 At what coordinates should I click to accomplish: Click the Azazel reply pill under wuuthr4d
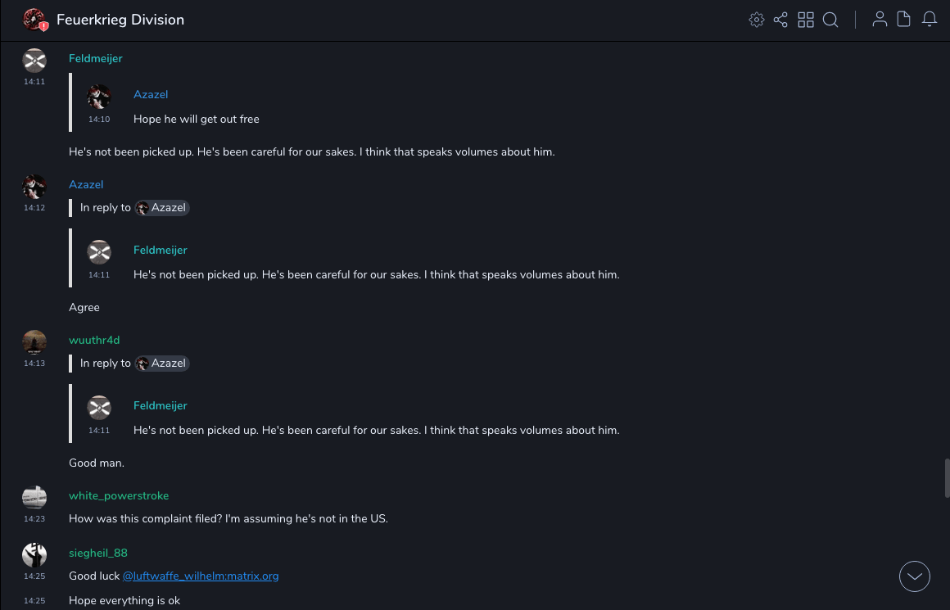162,364
